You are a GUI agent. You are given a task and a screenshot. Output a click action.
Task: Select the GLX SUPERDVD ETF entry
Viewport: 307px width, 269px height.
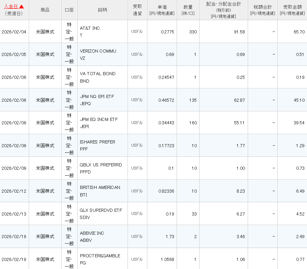click(x=101, y=210)
